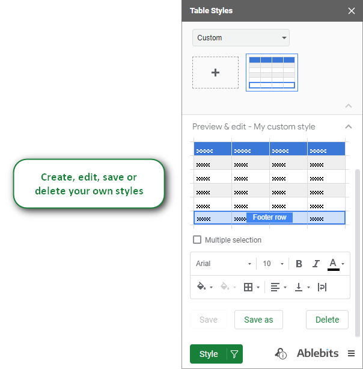The image size is (363, 369).
Task: Click the disabled Save button
Action: (x=209, y=320)
